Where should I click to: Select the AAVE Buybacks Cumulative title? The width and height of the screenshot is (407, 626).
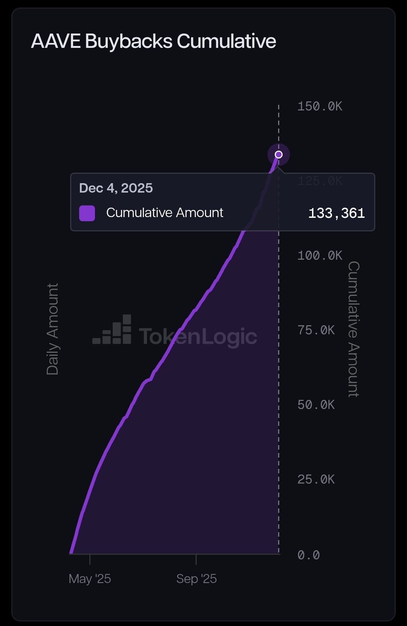153,41
